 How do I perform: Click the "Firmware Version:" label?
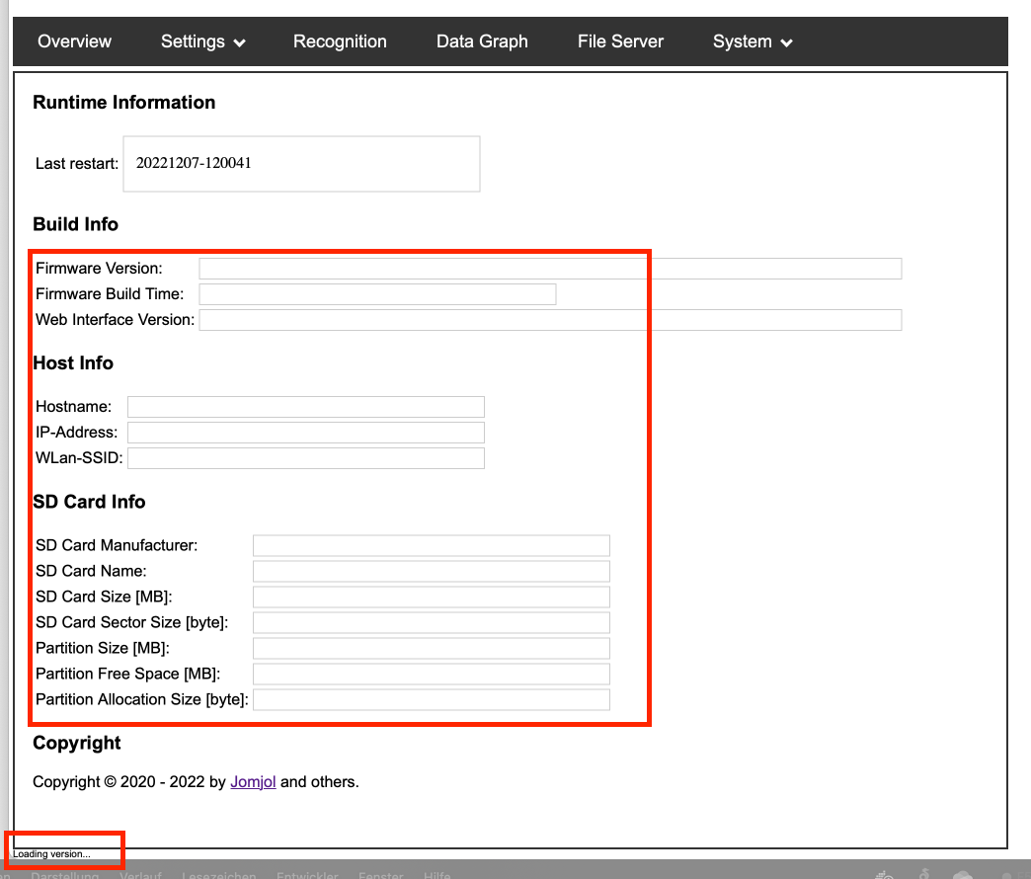point(99,269)
